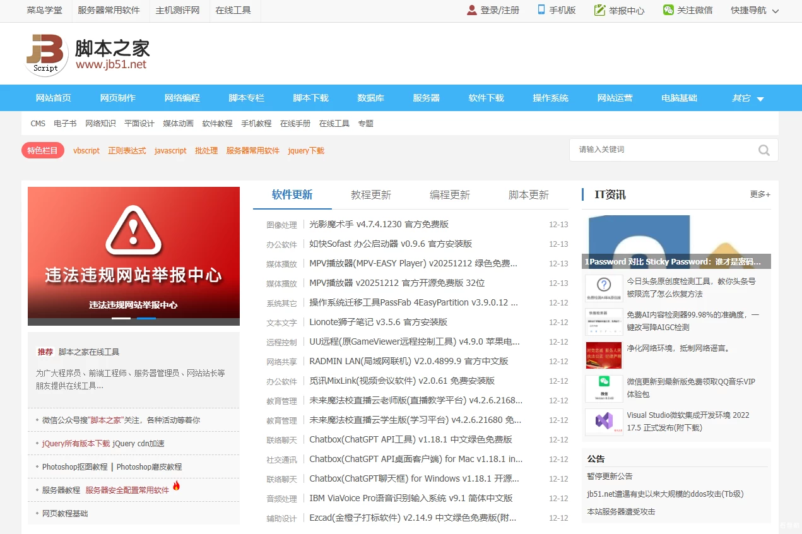The width and height of the screenshot is (802, 534).
Task: Open the Visual Studio news thumbnail
Action: pos(603,422)
